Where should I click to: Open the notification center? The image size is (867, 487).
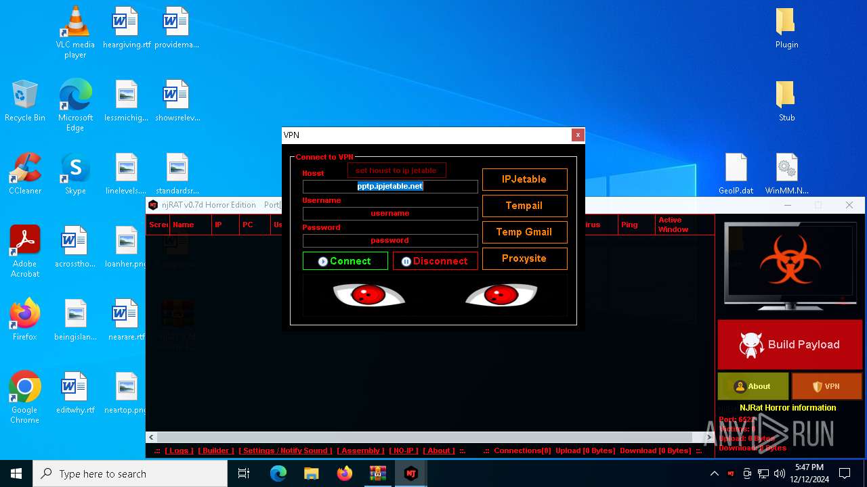pos(845,473)
